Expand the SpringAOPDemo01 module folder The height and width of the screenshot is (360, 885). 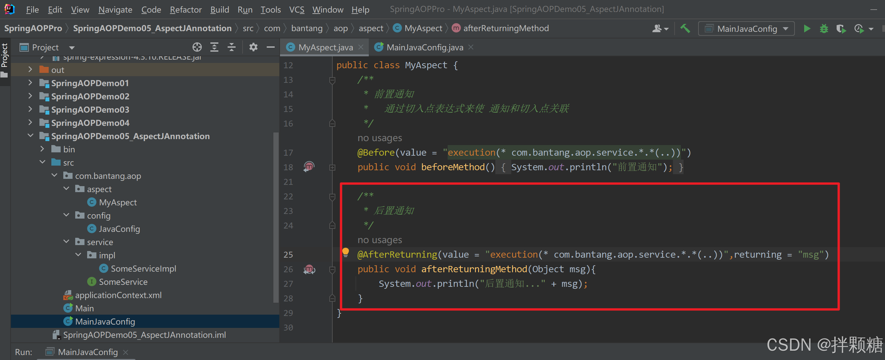(x=30, y=83)
